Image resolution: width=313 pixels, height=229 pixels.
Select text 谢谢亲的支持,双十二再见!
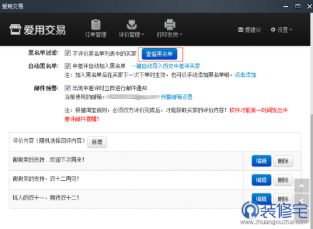click(x=46, y=179)
